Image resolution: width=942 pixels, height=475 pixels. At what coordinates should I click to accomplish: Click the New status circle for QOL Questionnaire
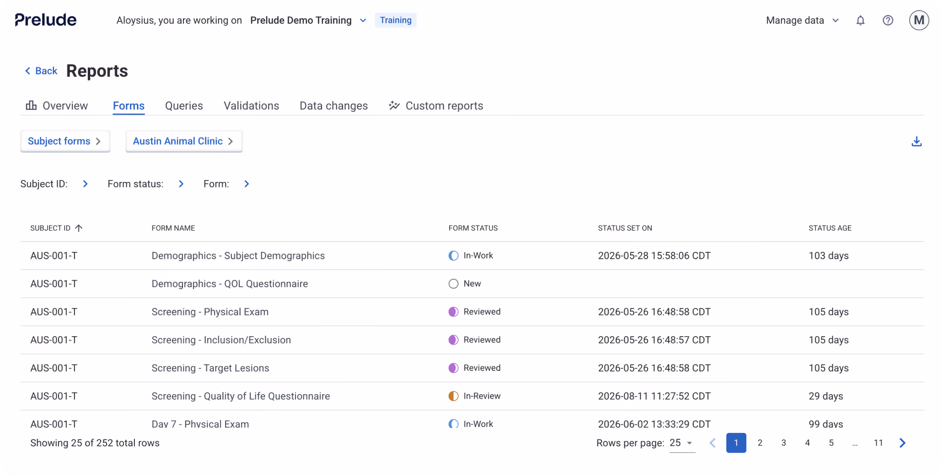coord(453,284)
